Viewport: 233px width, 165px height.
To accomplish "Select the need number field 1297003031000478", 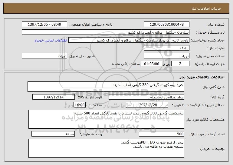I will [166, 24].
